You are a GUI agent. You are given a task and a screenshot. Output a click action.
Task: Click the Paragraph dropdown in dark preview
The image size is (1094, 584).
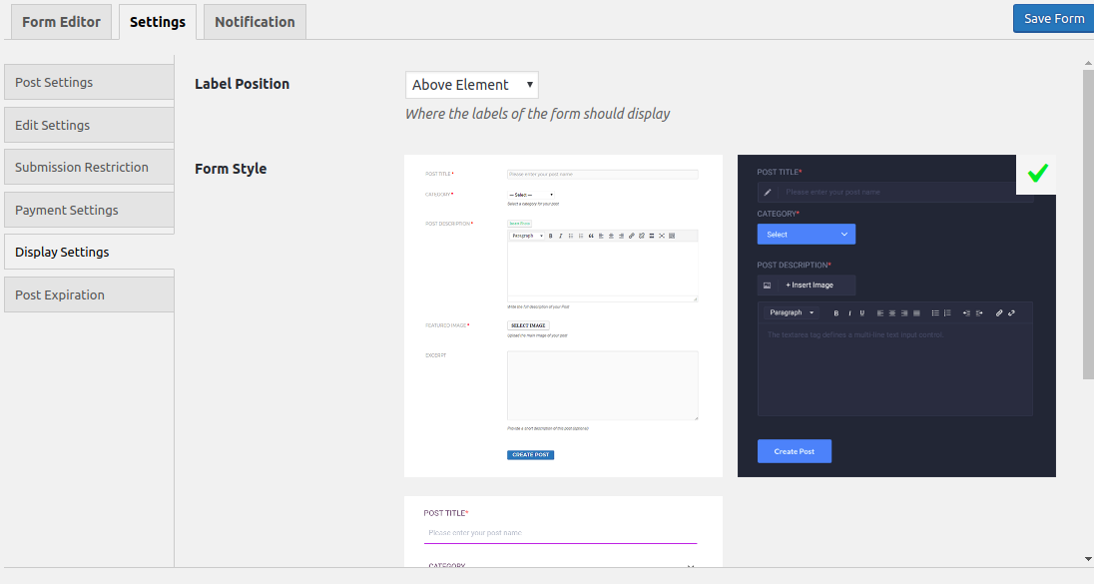click(x=792, y=312)
